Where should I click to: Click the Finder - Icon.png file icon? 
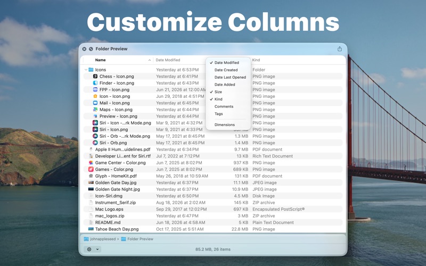coord(95,83)
